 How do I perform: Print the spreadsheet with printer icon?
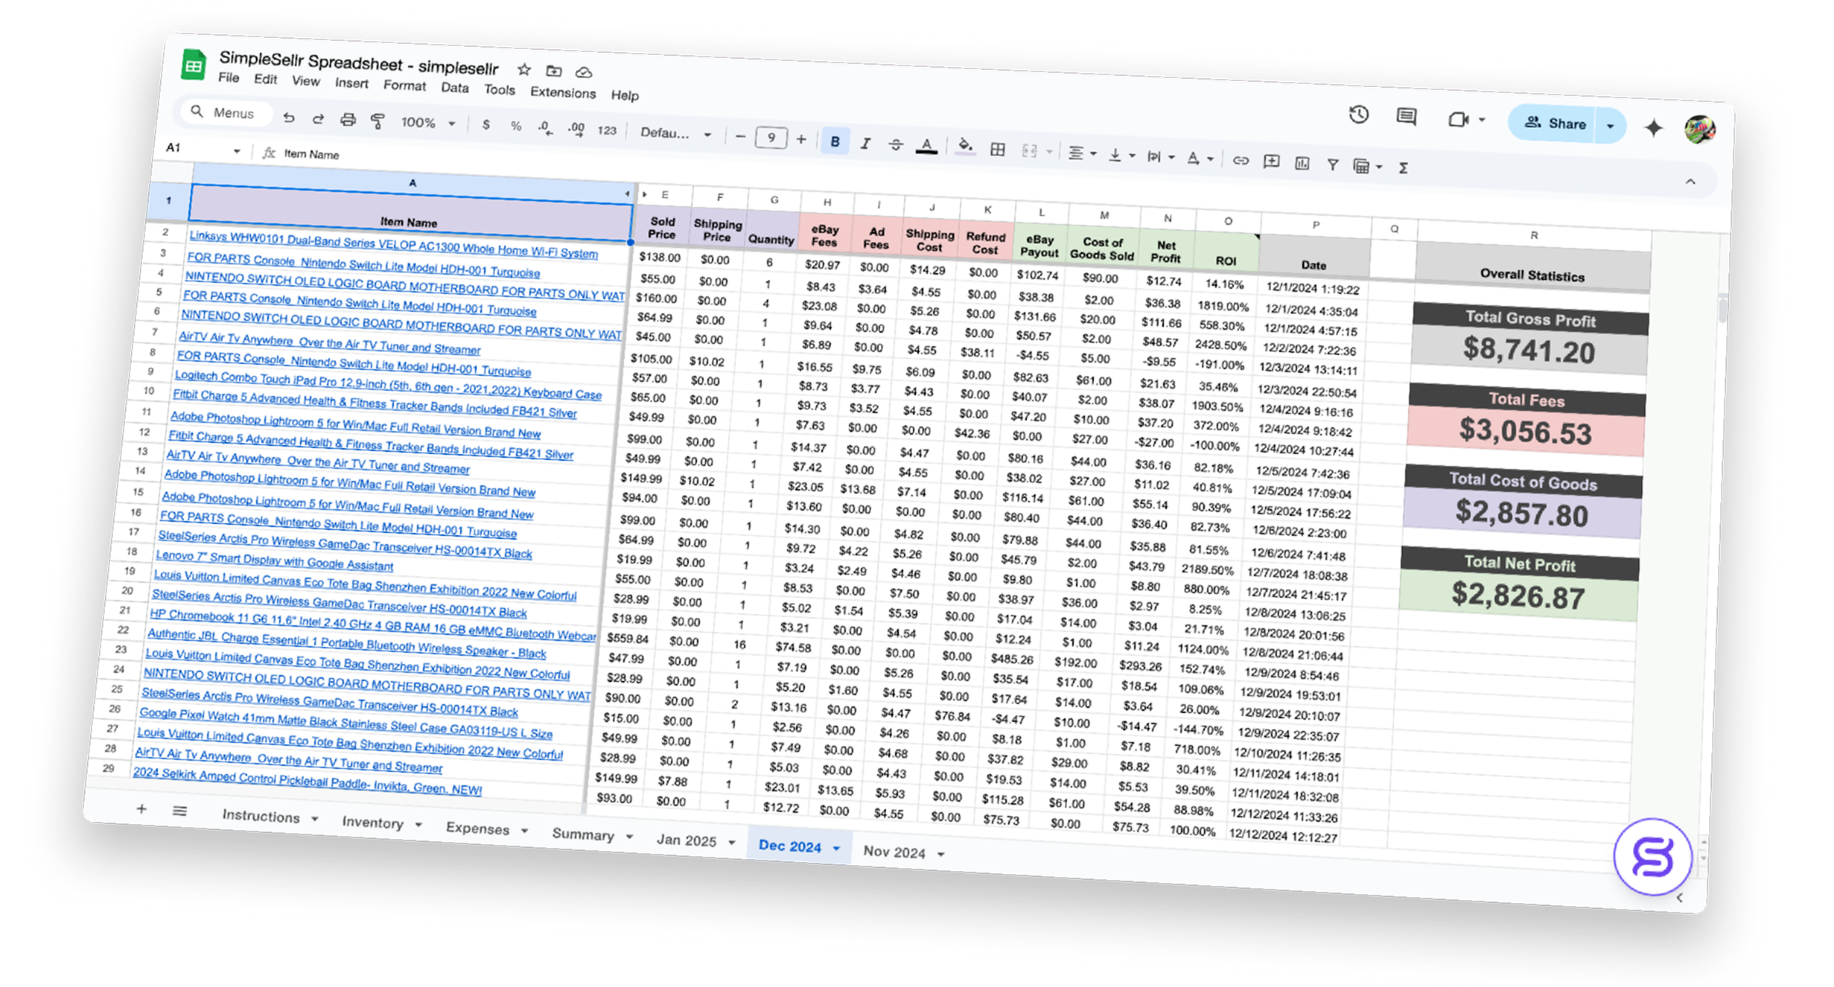point(348,120)
